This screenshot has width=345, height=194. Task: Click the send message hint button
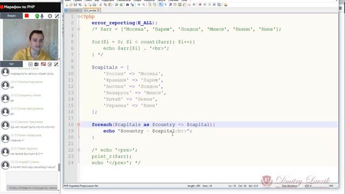pos(32,188)
